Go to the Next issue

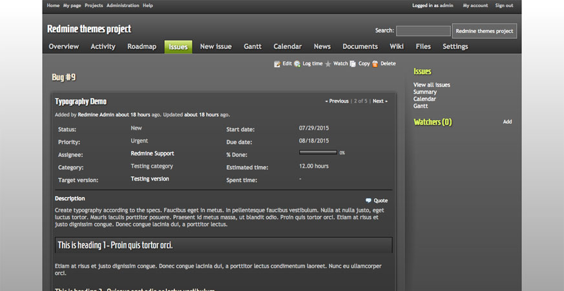380,101
